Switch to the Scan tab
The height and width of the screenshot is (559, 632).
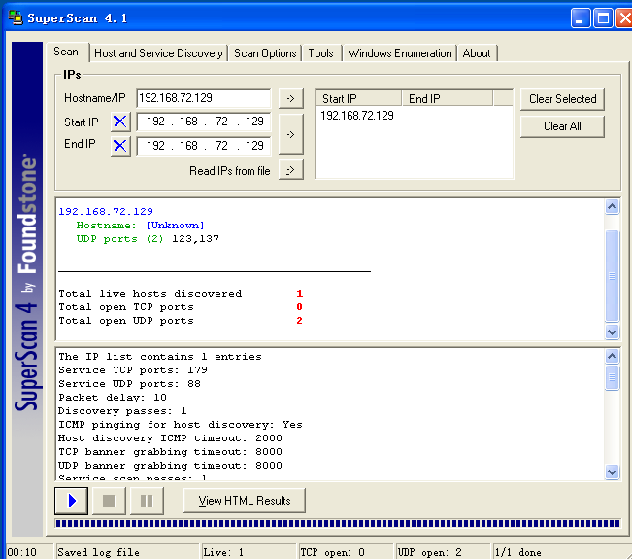66,52
